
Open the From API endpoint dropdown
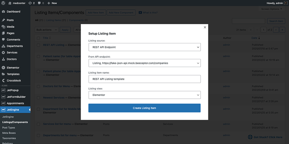tap(144, 63)
